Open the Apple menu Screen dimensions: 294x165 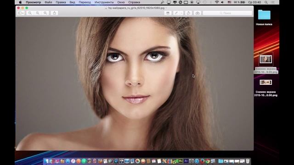20,2
